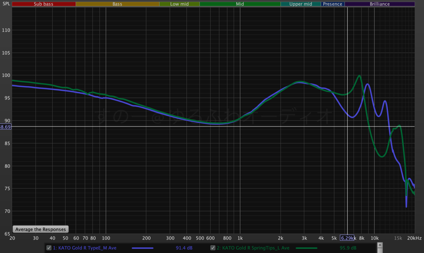The image size is (424, 253).
Task: Click the 75 label on SPL axis
Action: pyautogui.click(x=7, y=189)
